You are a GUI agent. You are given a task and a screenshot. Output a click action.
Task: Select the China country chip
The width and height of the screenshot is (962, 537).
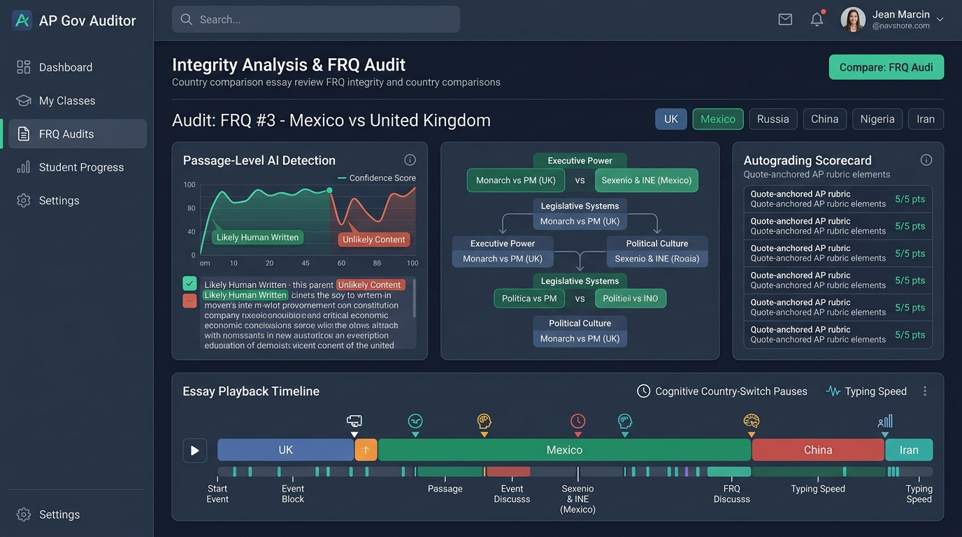825,119
